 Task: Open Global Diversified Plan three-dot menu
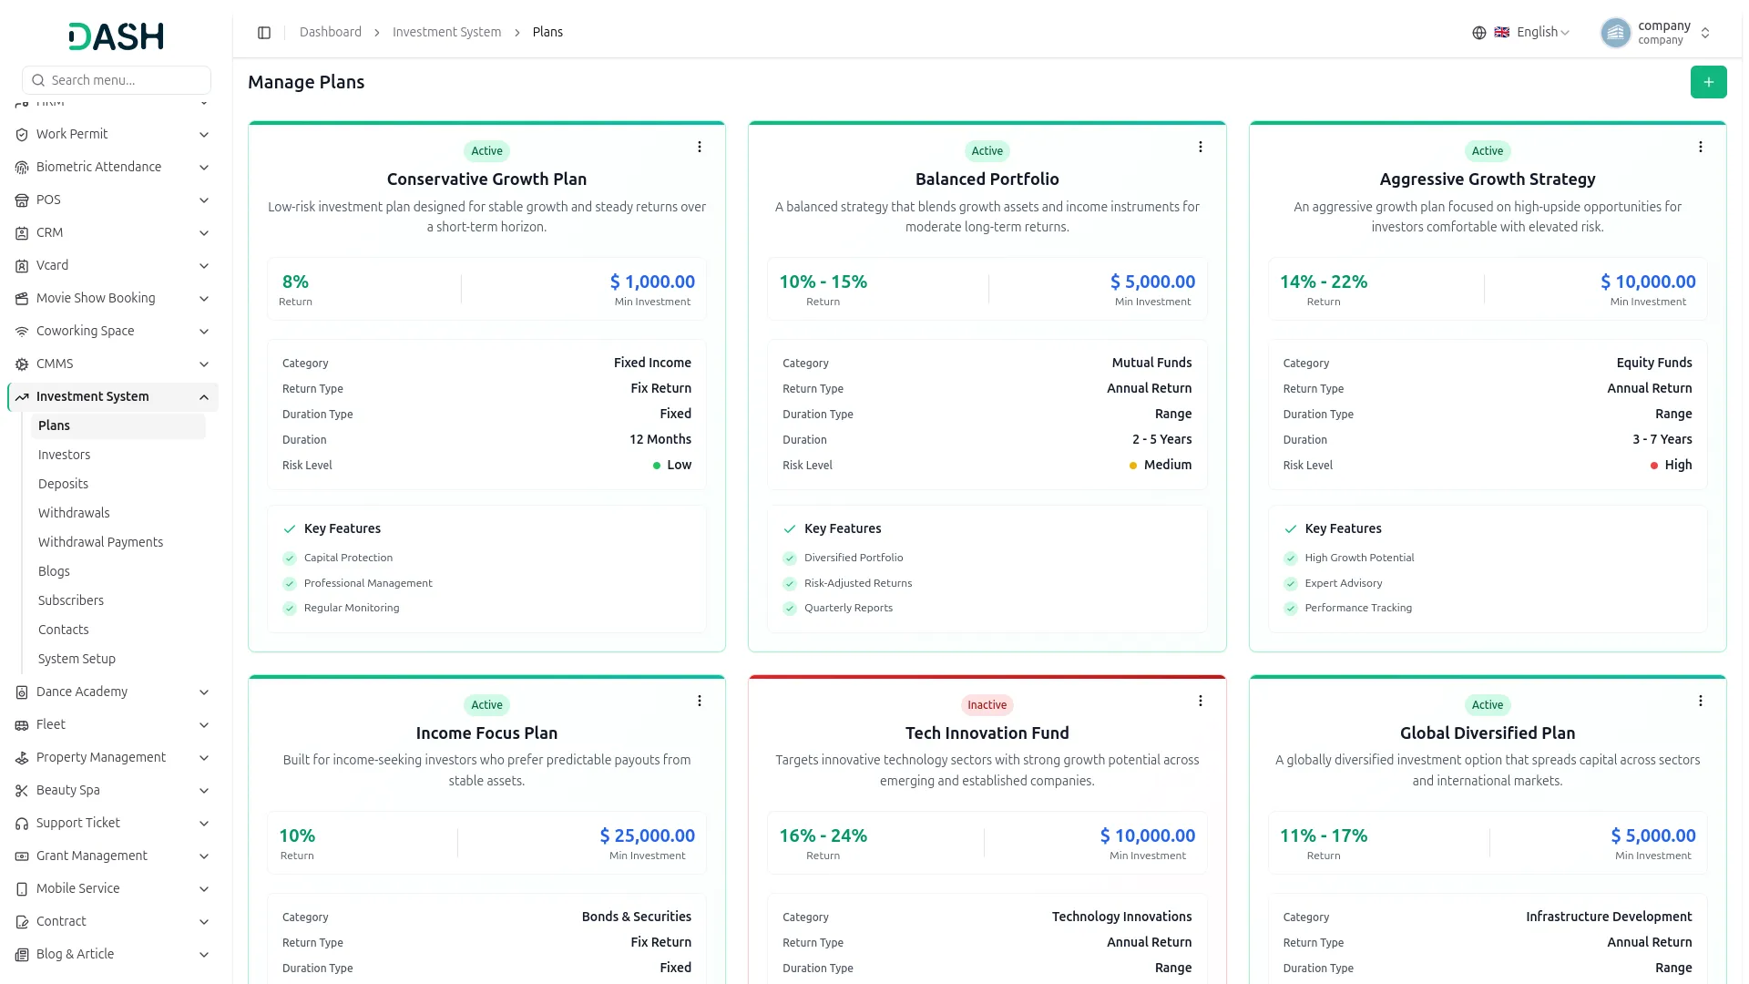(x=1701, y=701)
